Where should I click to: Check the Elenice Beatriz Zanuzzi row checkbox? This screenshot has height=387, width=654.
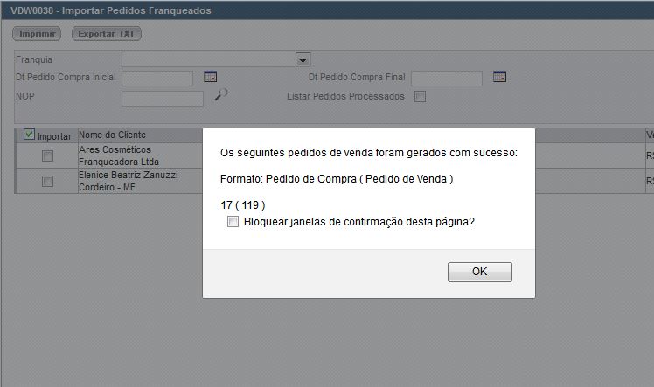tap(47, 181)
